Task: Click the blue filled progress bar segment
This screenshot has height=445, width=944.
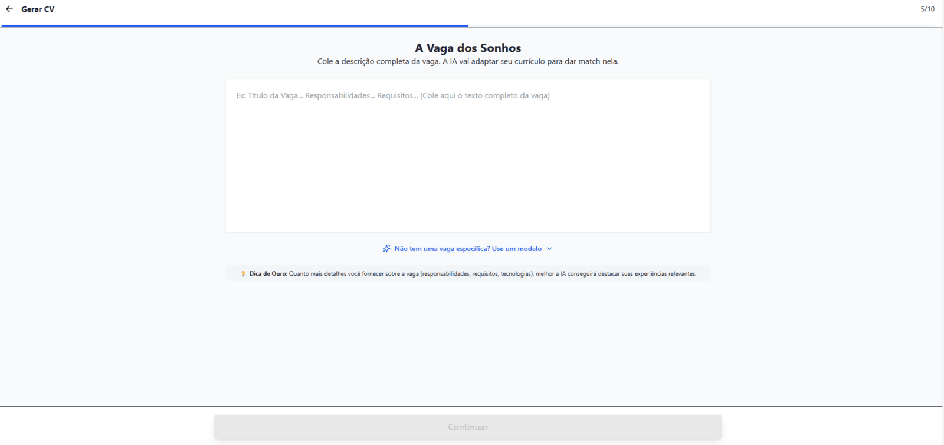Action: [235, 26]
